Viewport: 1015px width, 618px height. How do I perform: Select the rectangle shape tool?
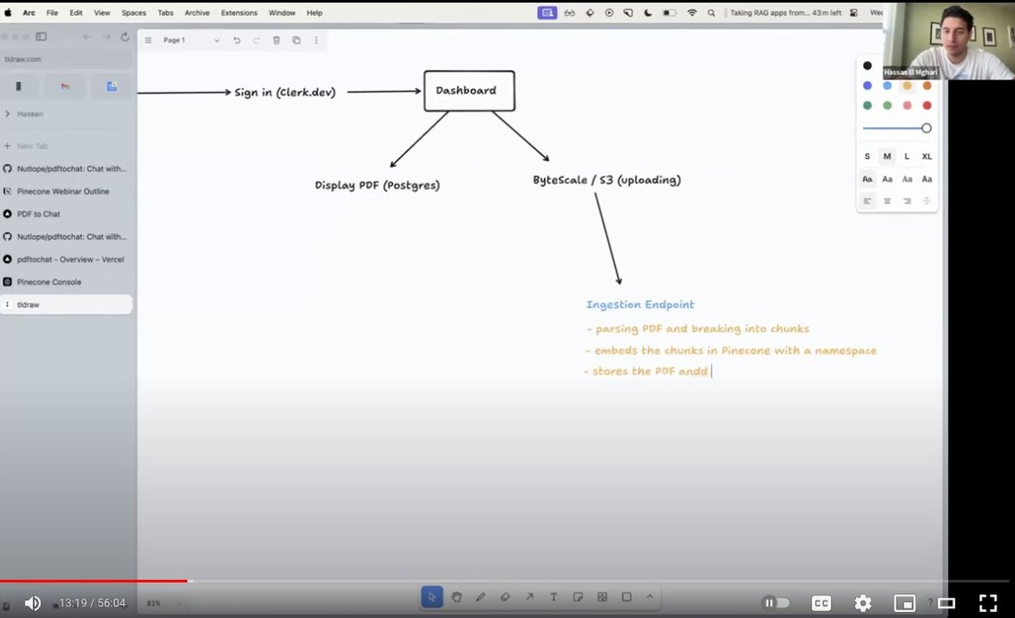click(626, 597)
